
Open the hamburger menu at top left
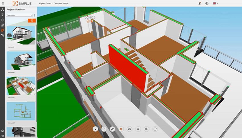tap(3, 3)
